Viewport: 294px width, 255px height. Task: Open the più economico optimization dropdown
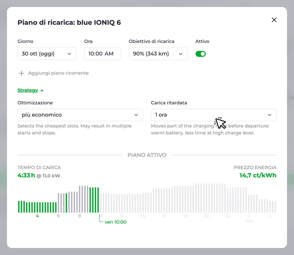tap(80, 115)
